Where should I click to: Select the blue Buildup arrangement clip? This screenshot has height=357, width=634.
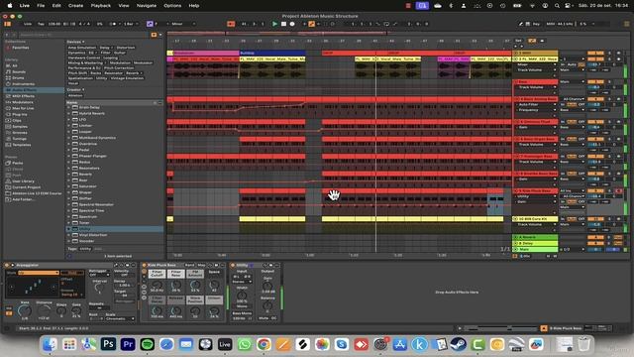(272, 53)
